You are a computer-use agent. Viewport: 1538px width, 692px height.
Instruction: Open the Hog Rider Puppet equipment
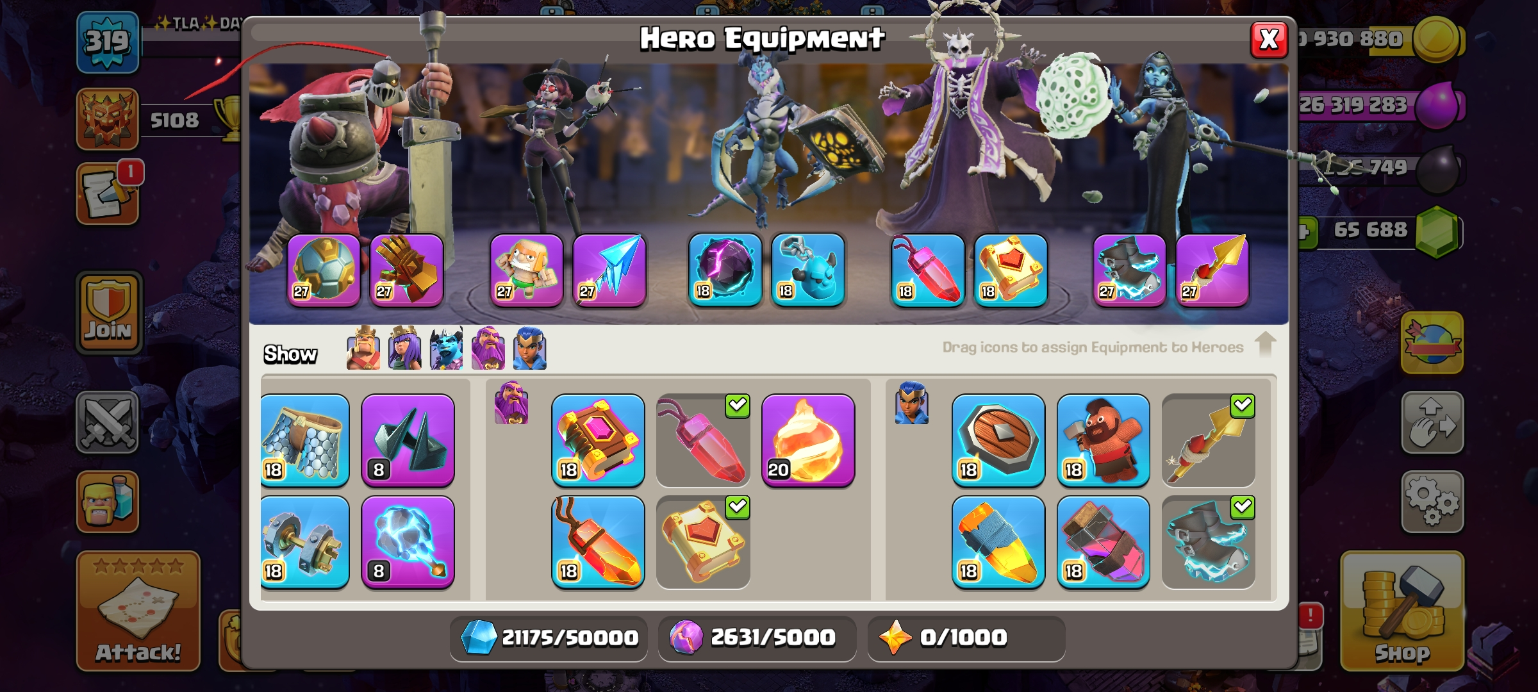coord(1103,441)
